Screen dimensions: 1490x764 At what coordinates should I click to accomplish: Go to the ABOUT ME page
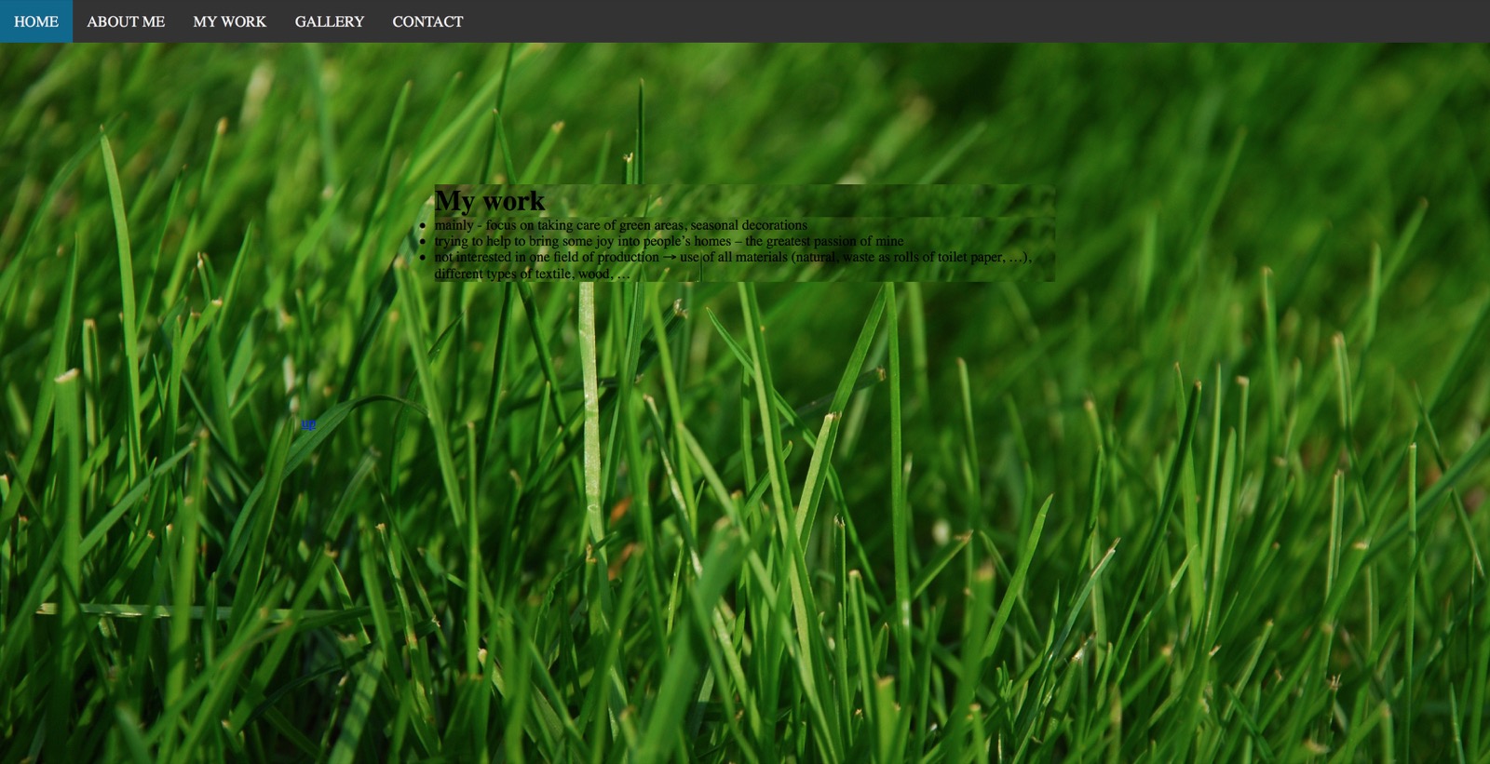[126, 21]
